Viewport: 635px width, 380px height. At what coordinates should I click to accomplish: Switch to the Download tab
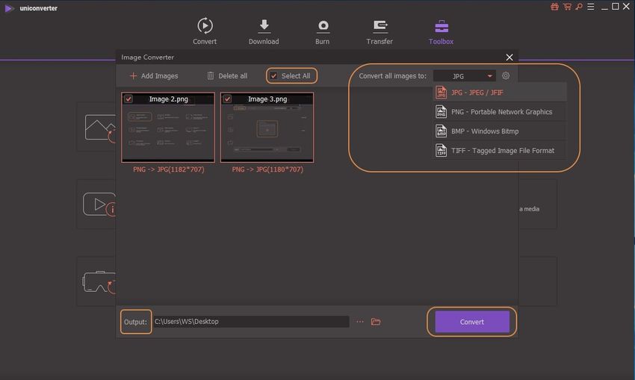264,32
